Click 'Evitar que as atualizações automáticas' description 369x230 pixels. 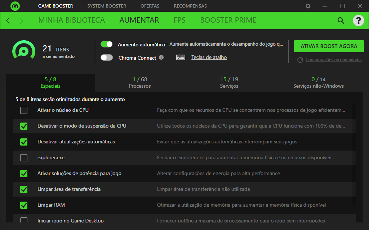pyautogui.click(x=227, y=142)
